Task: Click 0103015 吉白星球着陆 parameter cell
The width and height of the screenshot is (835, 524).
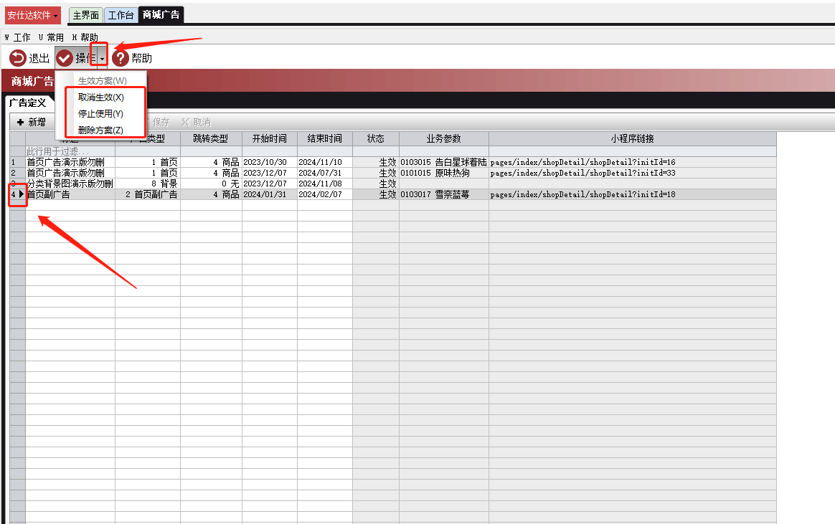Action: pos(443,162)
